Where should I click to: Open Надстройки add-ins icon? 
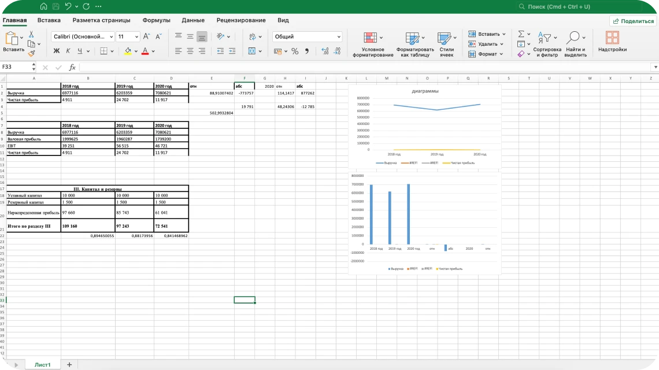[x=612, y=42]
